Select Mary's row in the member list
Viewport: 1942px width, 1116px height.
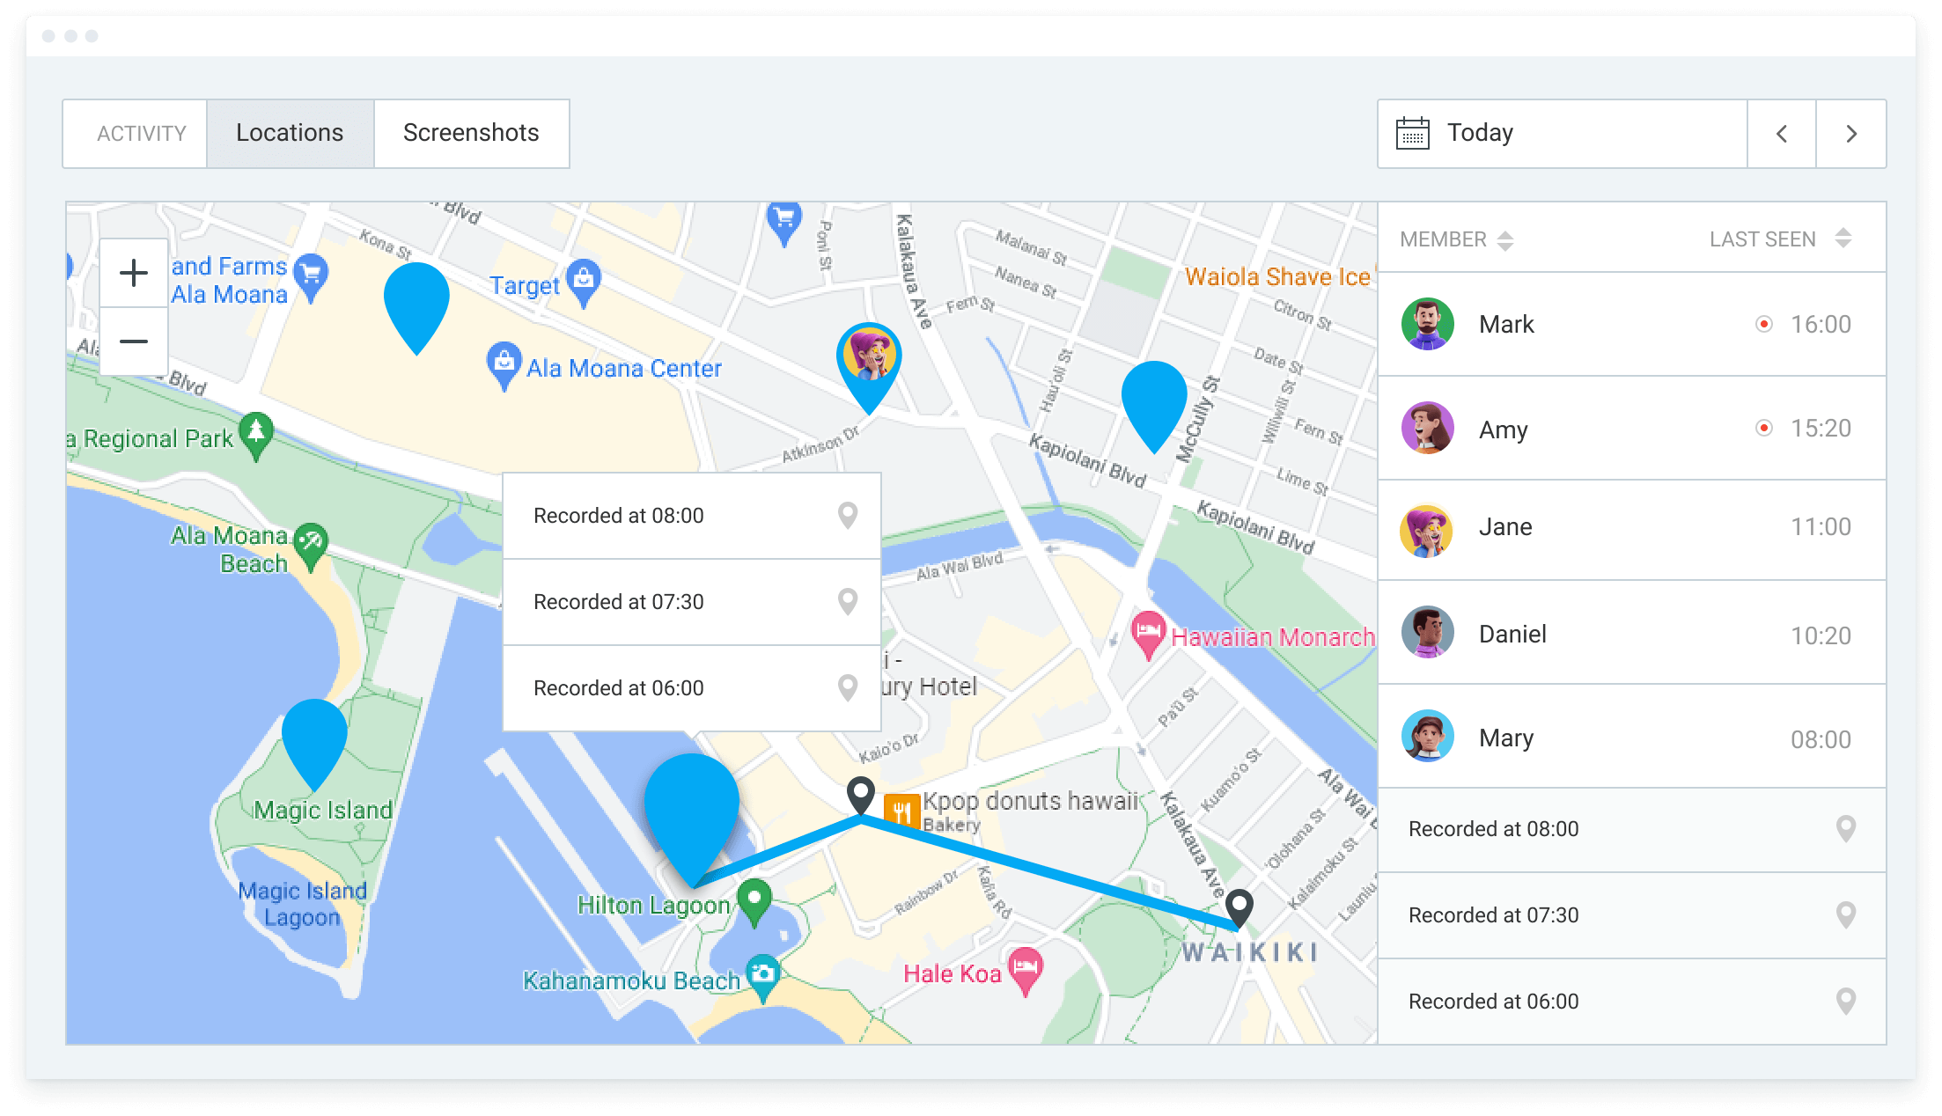point(1507,738)
